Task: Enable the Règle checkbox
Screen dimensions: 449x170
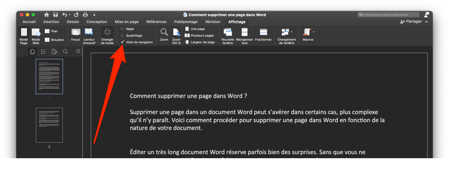Action: point(122,29)
